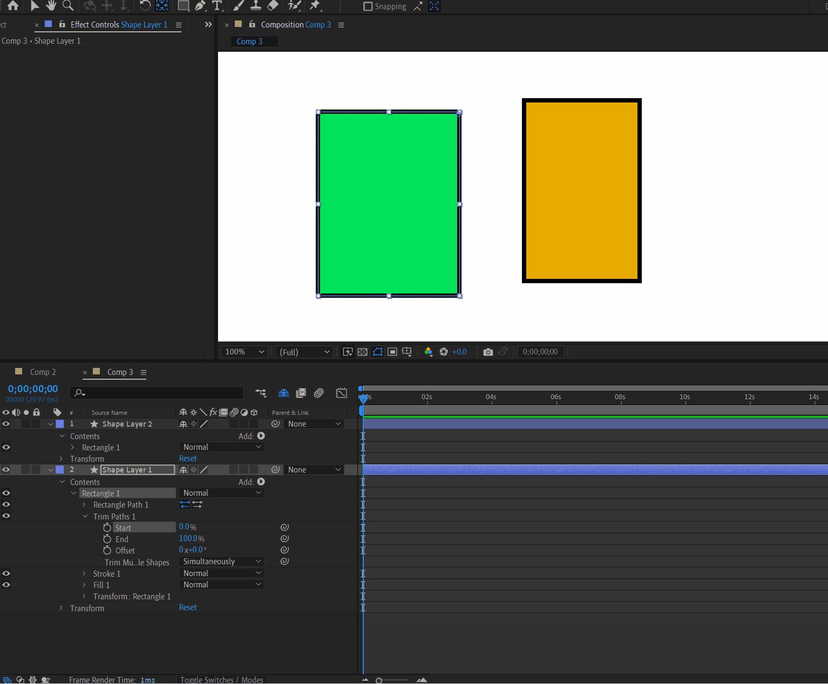The image size is (828, 684).
Task: Select the Rectangle shape tool
Action: click(184, 6)
